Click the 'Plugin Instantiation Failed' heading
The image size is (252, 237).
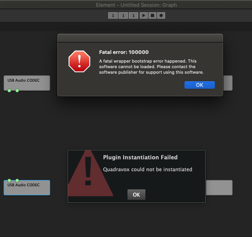(140, 157)
